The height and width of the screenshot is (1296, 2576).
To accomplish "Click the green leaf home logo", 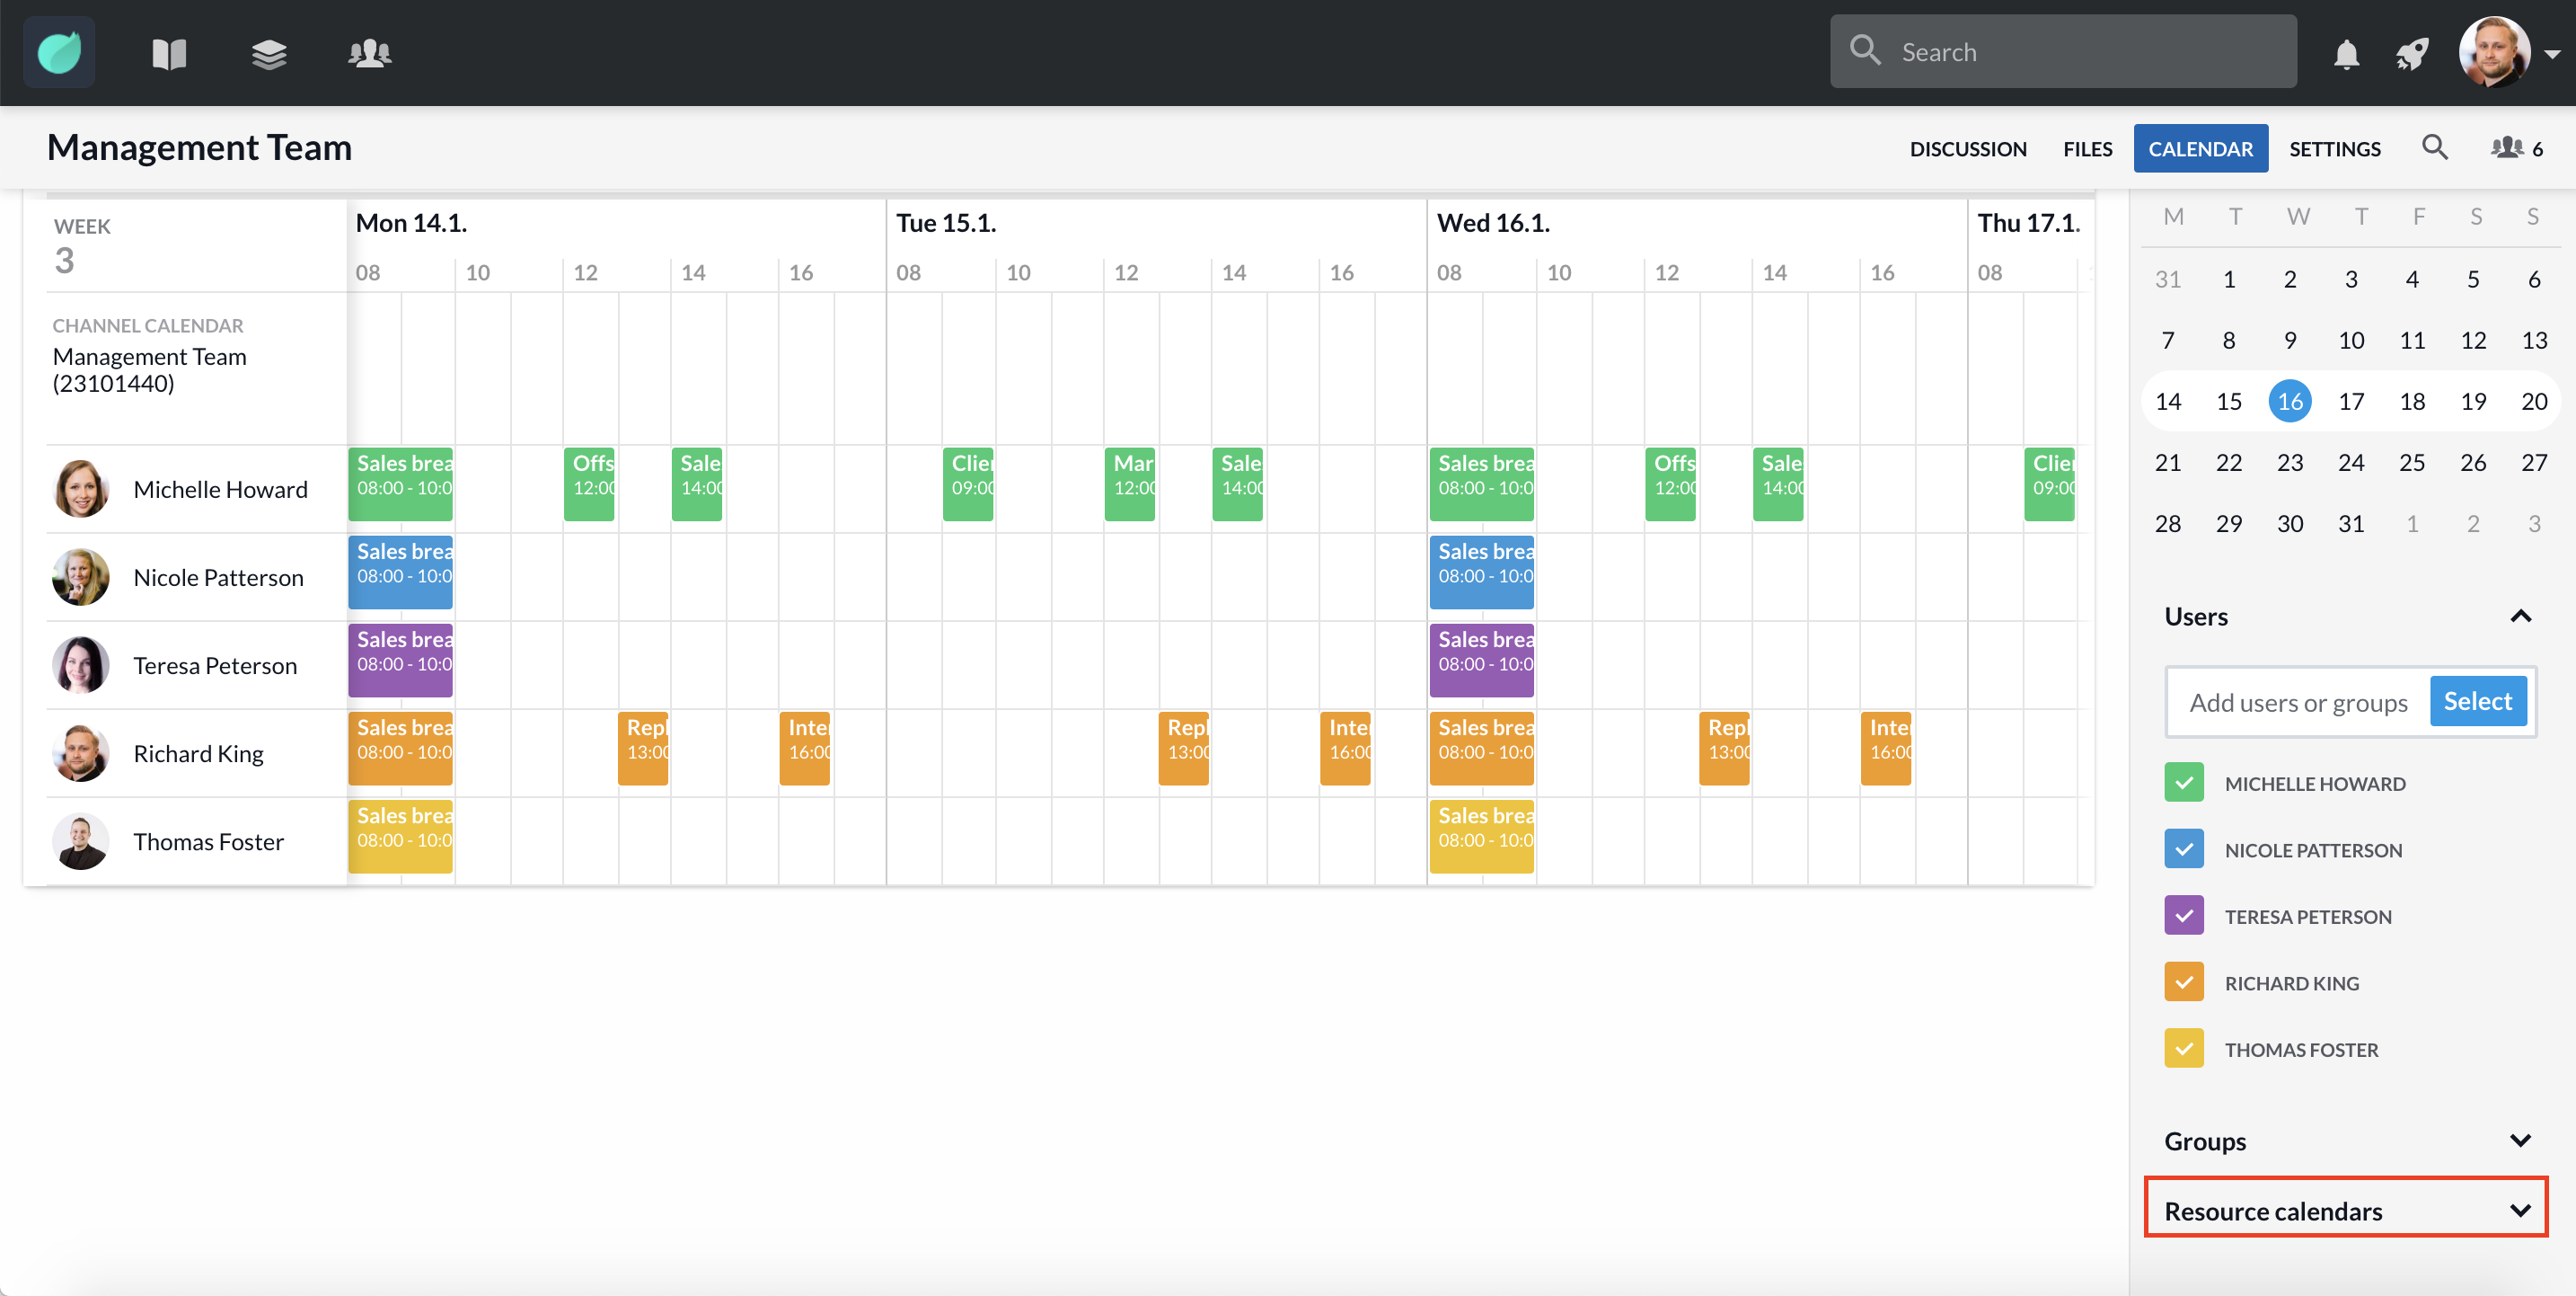I will pyautogui.click(x=59, y=52).
